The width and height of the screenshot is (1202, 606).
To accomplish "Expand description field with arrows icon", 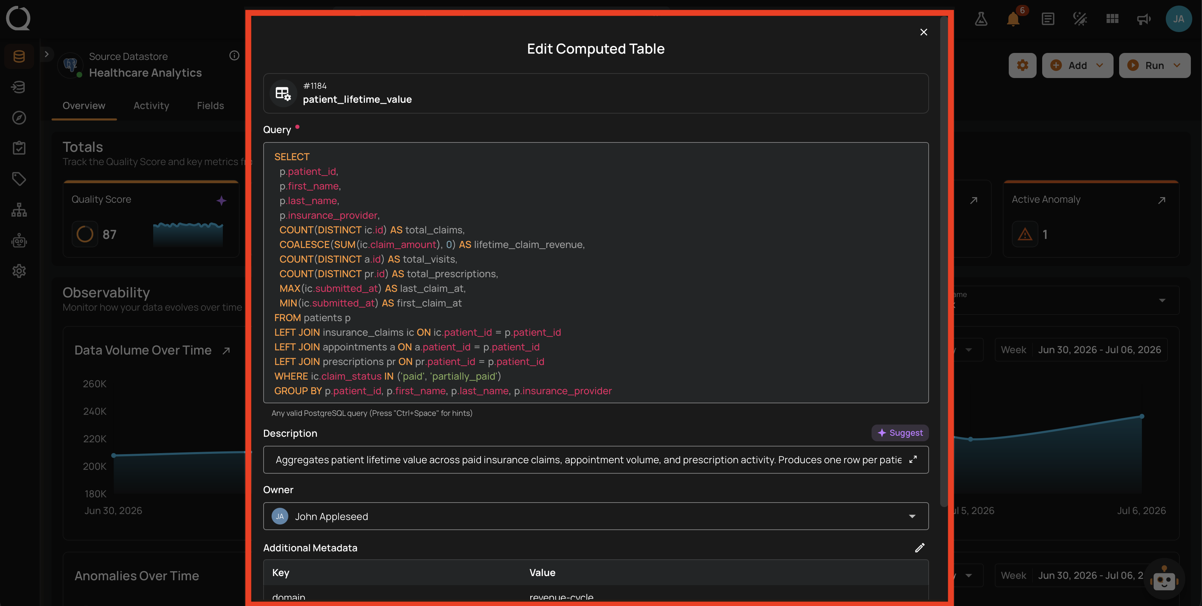I will pyautogui.click(x=913, y=459).
